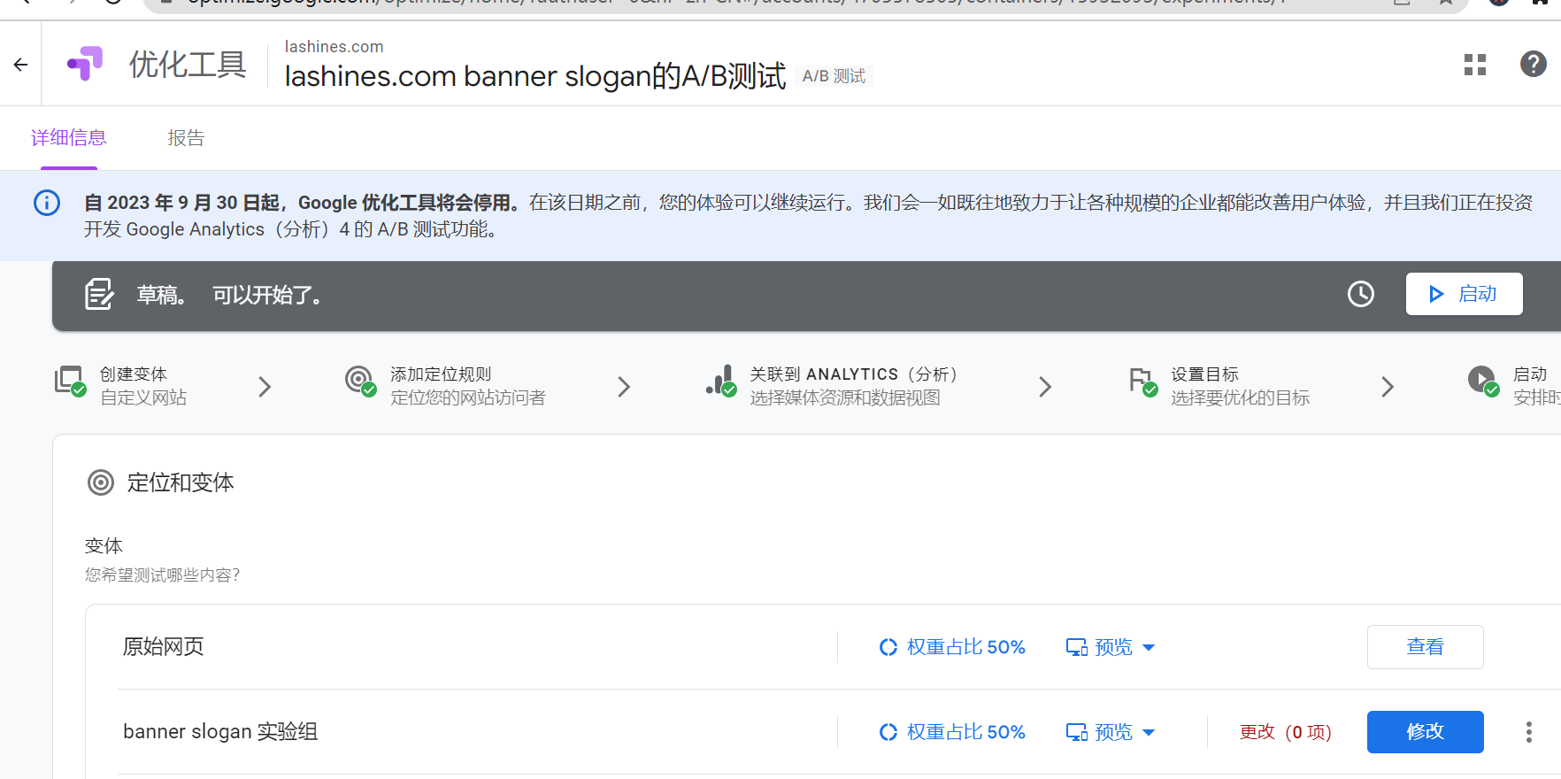Click the Google Optimize logo icon

(x=86, y=64)
